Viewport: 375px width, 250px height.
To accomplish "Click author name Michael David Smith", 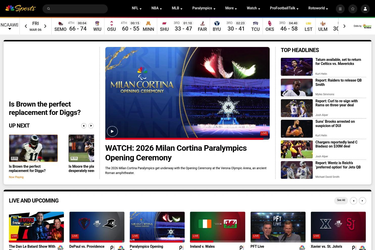I will tap(327, 177).
